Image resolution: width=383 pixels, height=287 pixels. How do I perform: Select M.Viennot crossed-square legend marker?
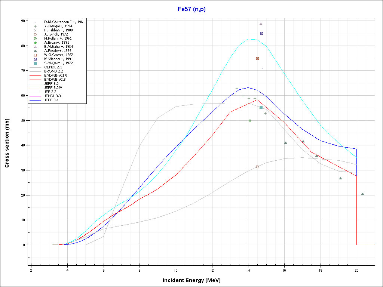point(35,59)
